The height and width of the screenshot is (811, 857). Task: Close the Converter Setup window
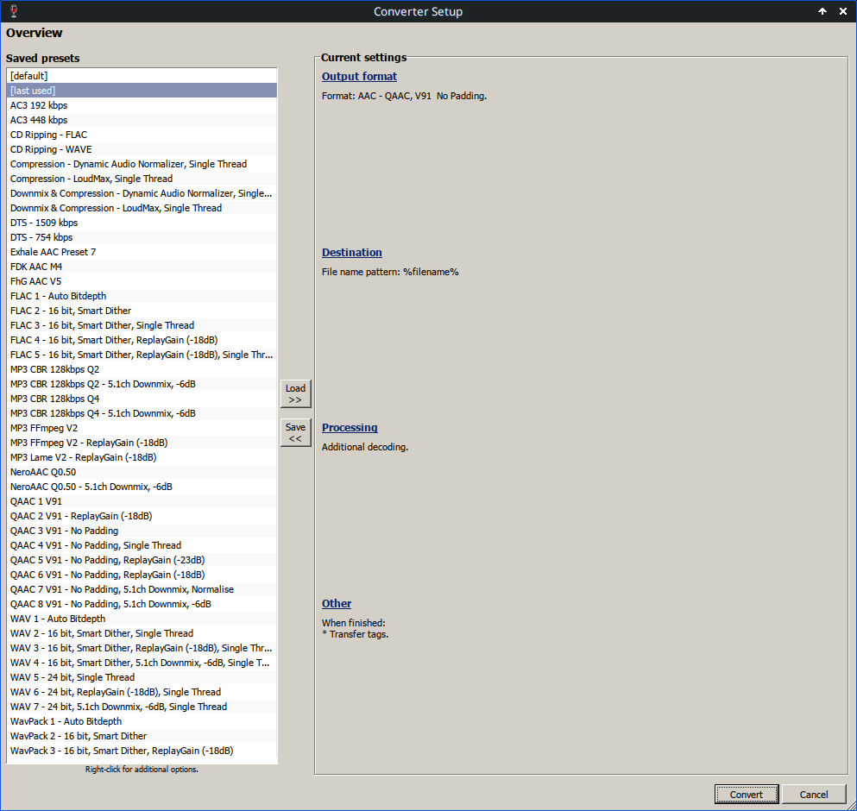[843, 11]
